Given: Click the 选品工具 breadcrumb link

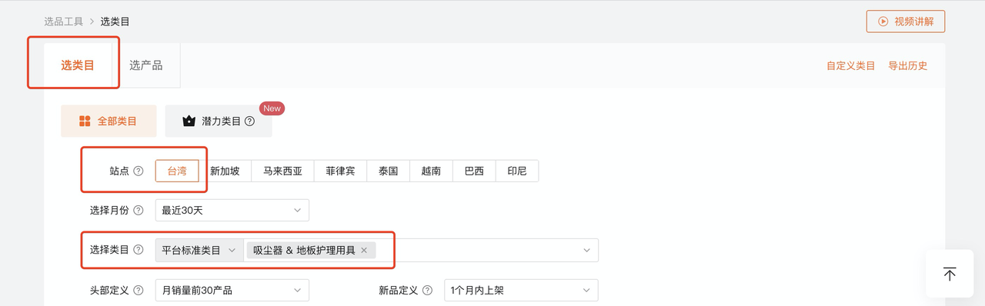Looking at the screenshot, I should pyautogui.click(x=63, y=22).
